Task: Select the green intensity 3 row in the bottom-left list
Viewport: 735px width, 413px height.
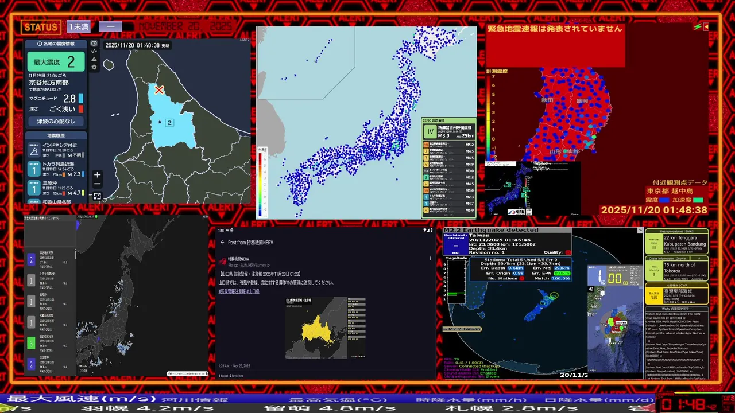Action: (x=49, y=344)
